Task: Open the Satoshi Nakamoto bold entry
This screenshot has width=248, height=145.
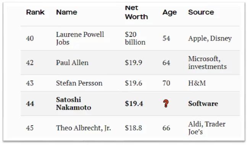Action: pos(74,104)
